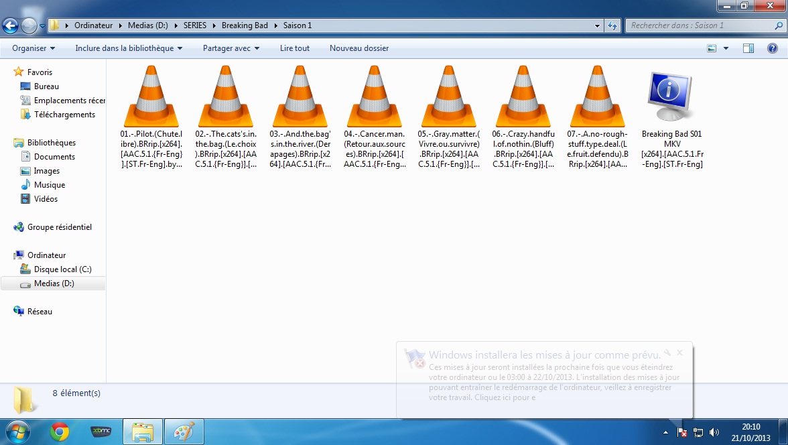Viewport: 788px width, 445px height.
Task: Open XBMC from the taskbar
Action: 101,432
